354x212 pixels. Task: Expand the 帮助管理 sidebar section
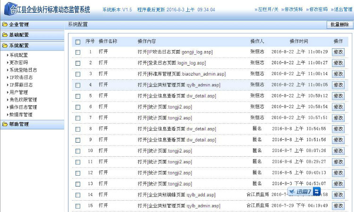pyautogui.click(x=32, y=124)
